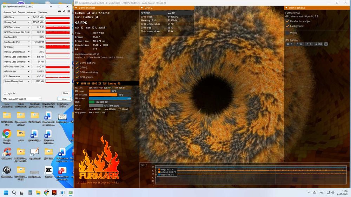Open the Windows Start menu
This screenshot has height=197, width=351.
click(6, 192)
